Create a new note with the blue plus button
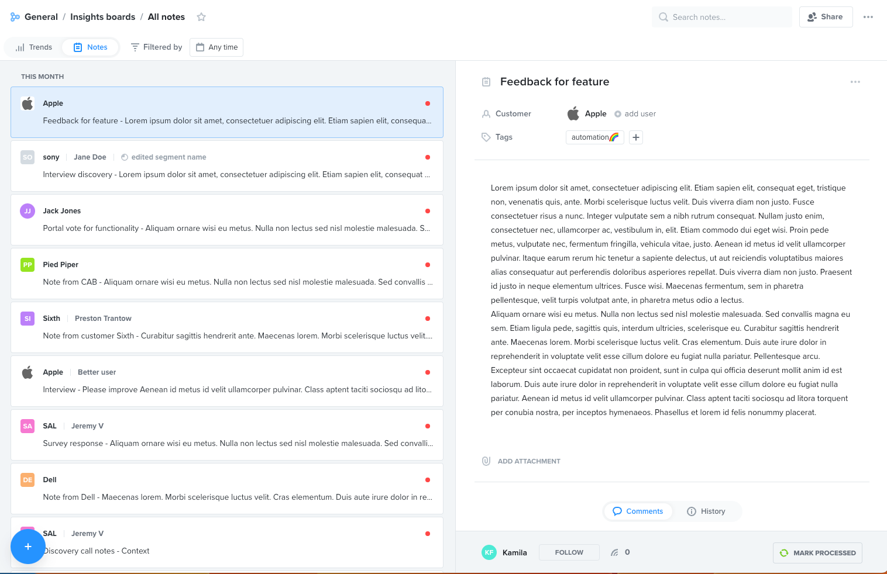The width and height of the screenshot is (887, 574). 28,547
